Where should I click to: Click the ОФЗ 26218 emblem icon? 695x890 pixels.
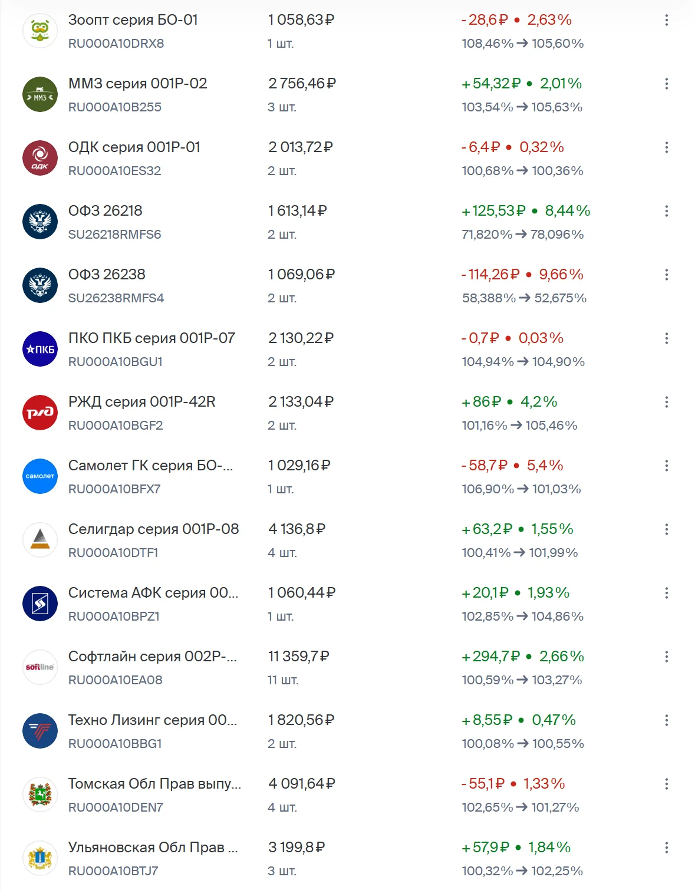pyautogui.click(x=40, y=222)
